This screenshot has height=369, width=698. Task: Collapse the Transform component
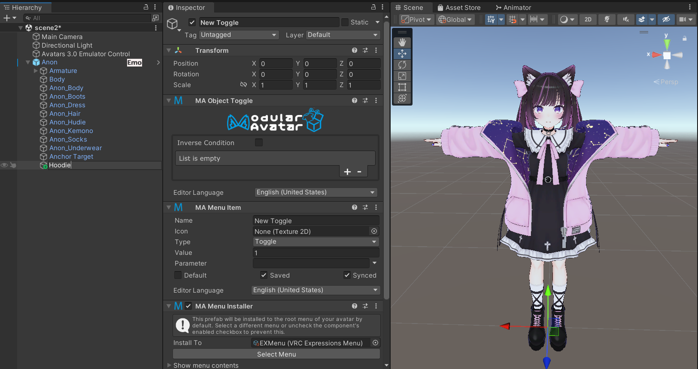(x=169, y=51)
